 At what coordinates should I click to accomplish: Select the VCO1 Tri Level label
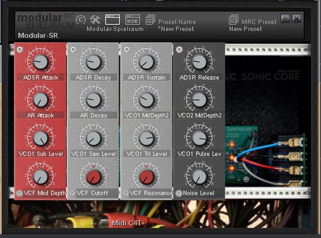coord(146,154)
